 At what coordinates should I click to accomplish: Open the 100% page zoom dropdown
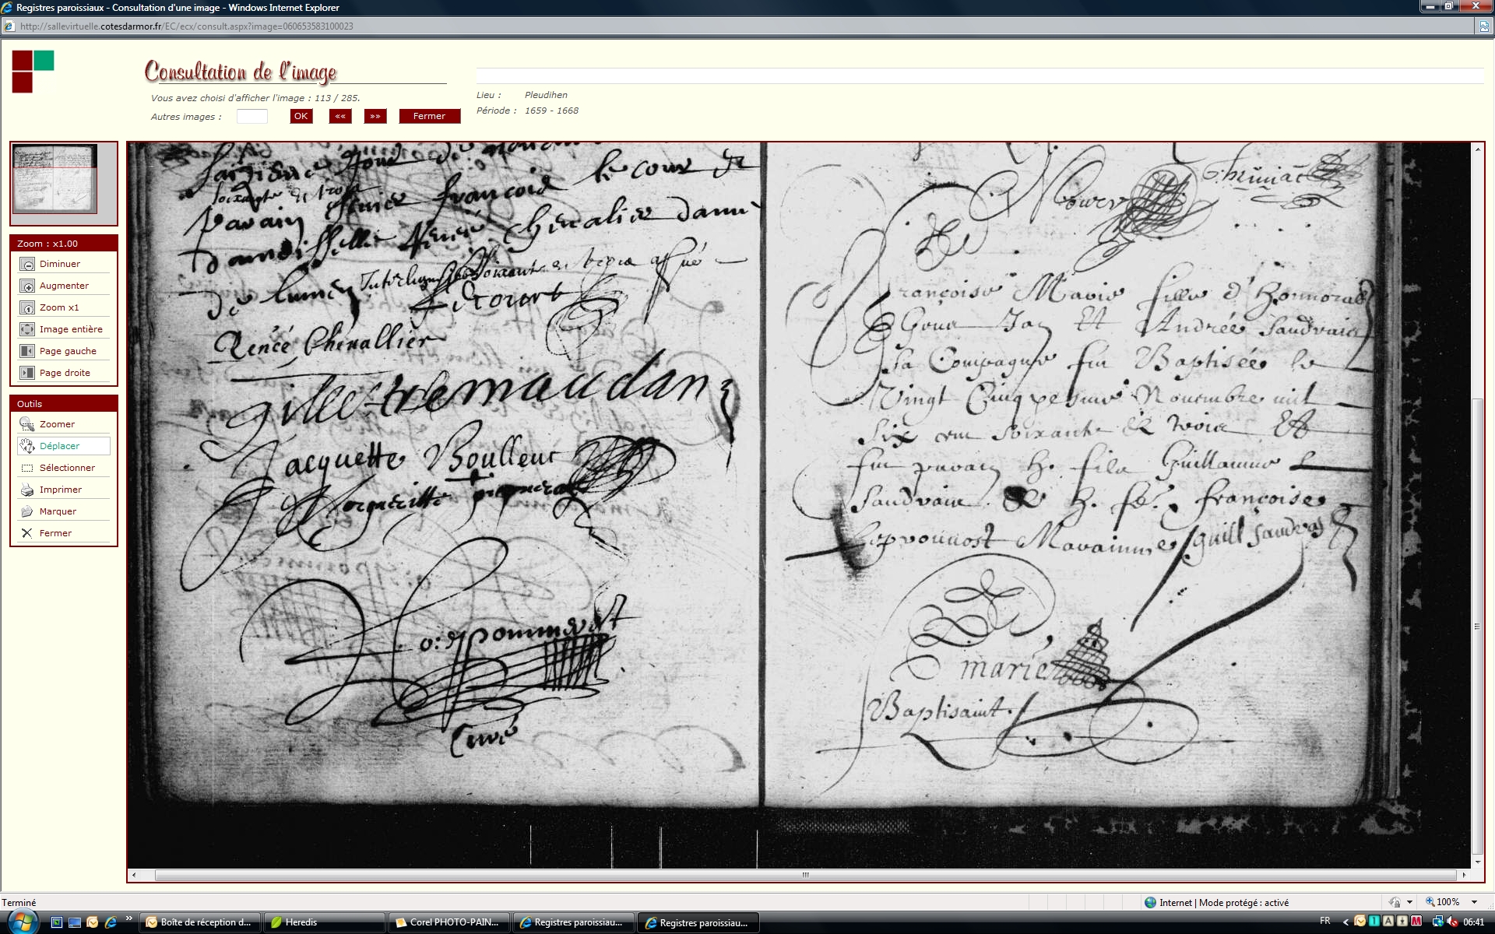tap(1473, 902)
